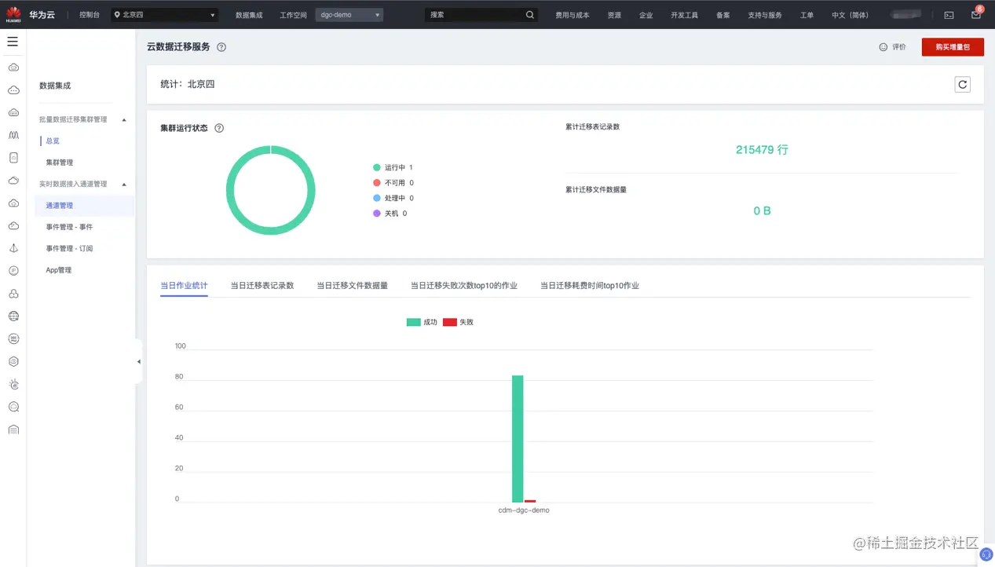Select 通道管理 in the sidebar
This screenshot has height=567, width=995.
(84, 206)
